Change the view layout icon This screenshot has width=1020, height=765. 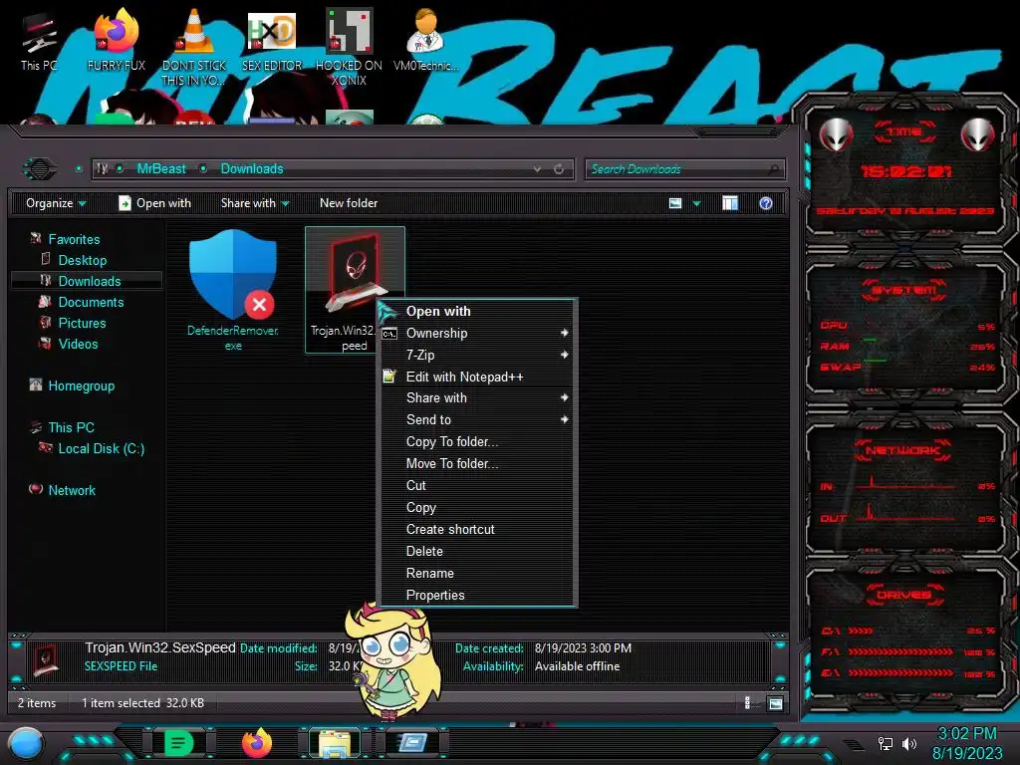(675, 203)
